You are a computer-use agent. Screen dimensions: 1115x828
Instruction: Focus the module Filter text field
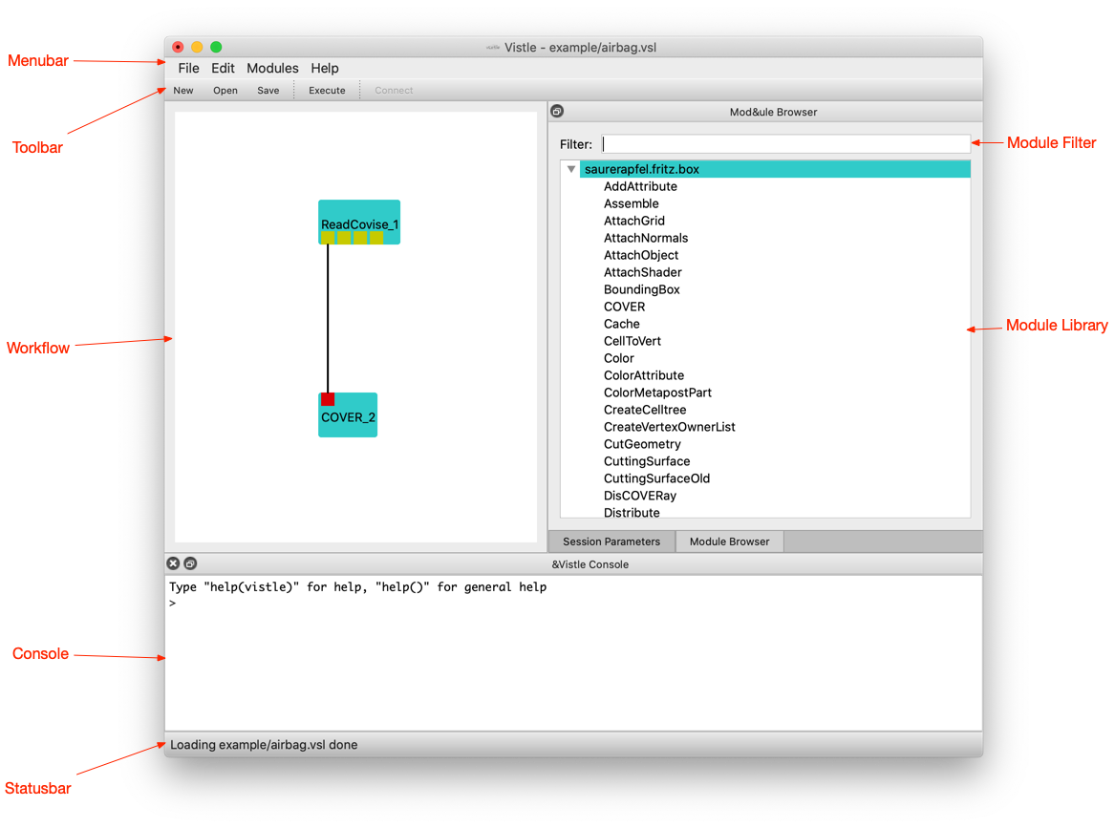click(x=785, y=143)
